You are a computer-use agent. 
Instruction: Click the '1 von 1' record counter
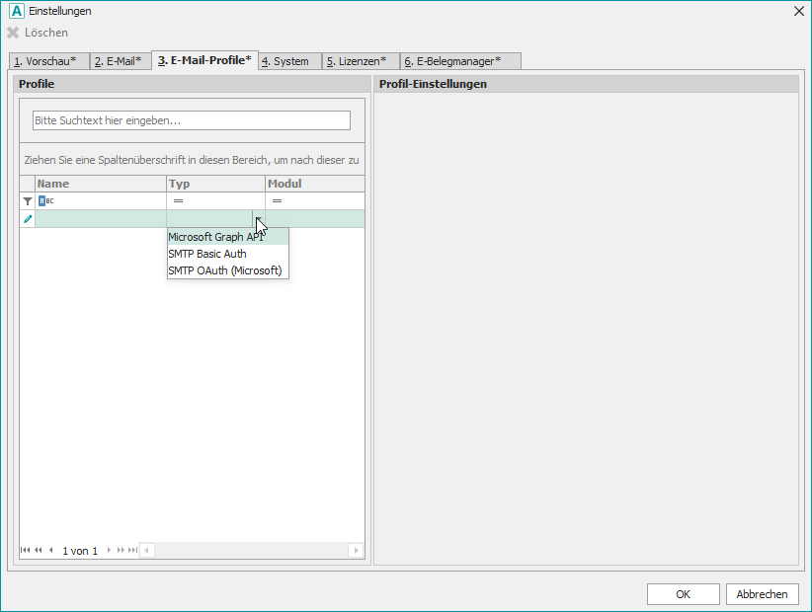pos(80,551)
